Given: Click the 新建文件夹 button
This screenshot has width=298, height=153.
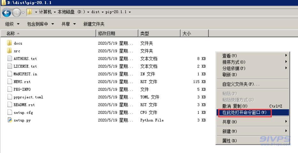Looking at the screenshot, I should (x=94, y=24).
